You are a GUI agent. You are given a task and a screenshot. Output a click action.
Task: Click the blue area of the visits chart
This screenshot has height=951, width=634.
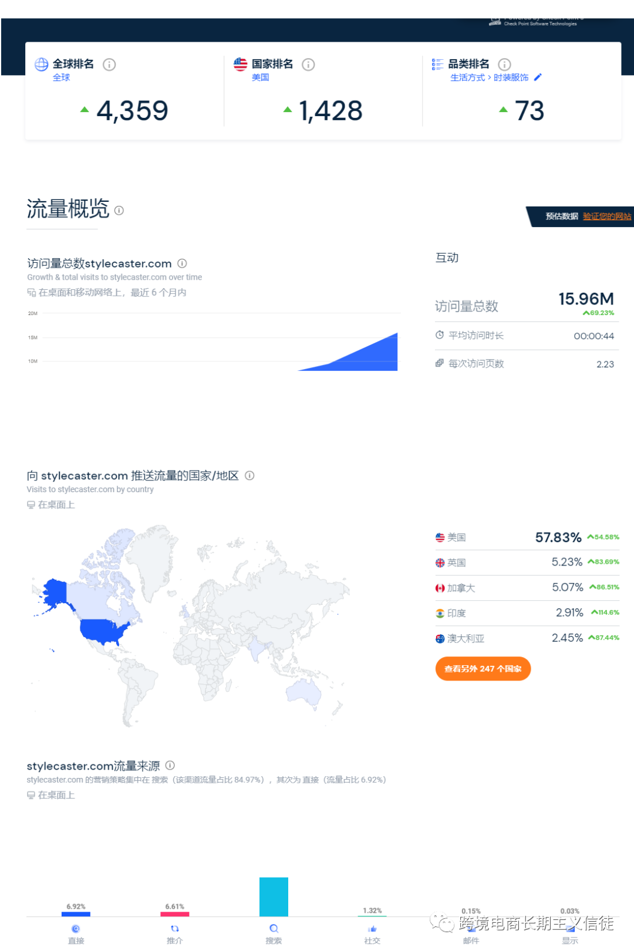(x=370, y=358)
